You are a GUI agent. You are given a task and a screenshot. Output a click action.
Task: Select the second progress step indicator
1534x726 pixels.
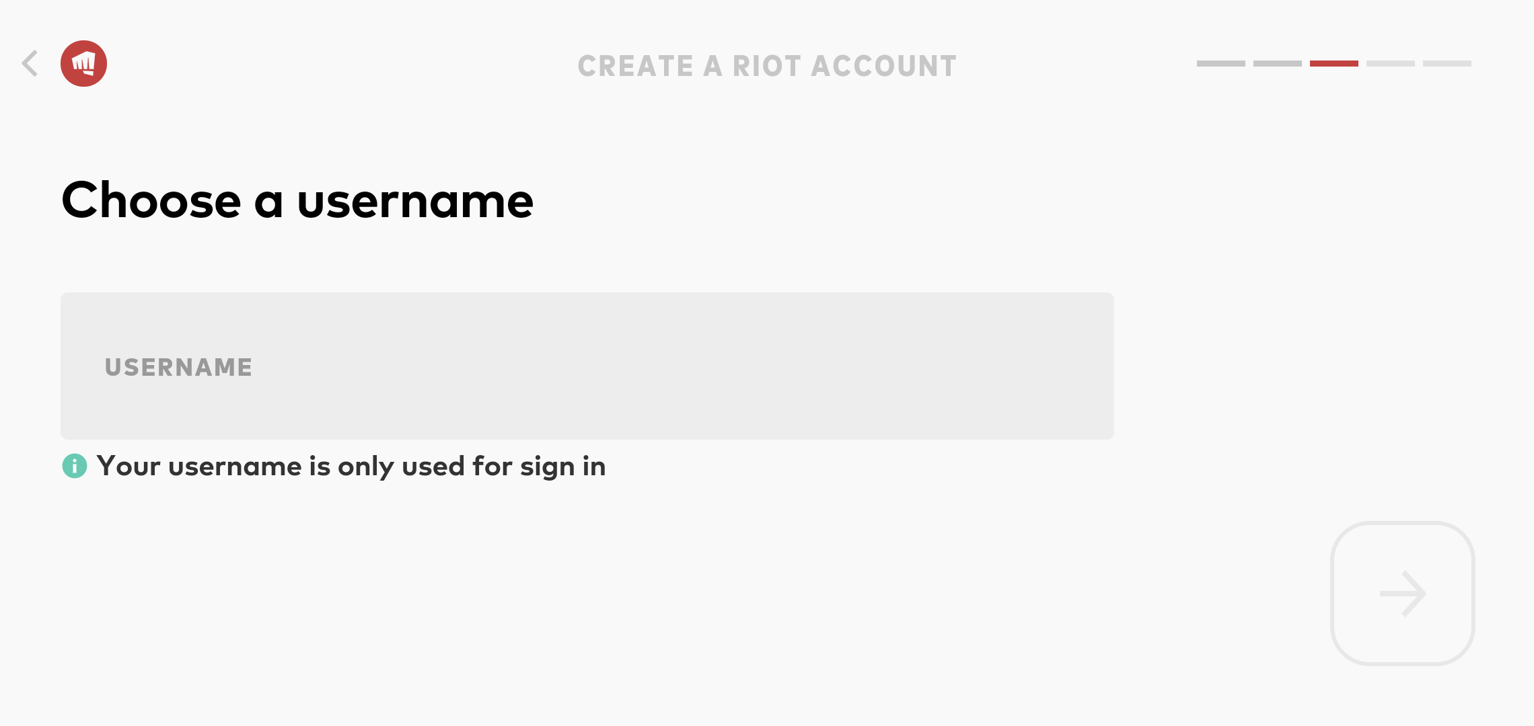pyautogui.click(x=1277, y=63)
